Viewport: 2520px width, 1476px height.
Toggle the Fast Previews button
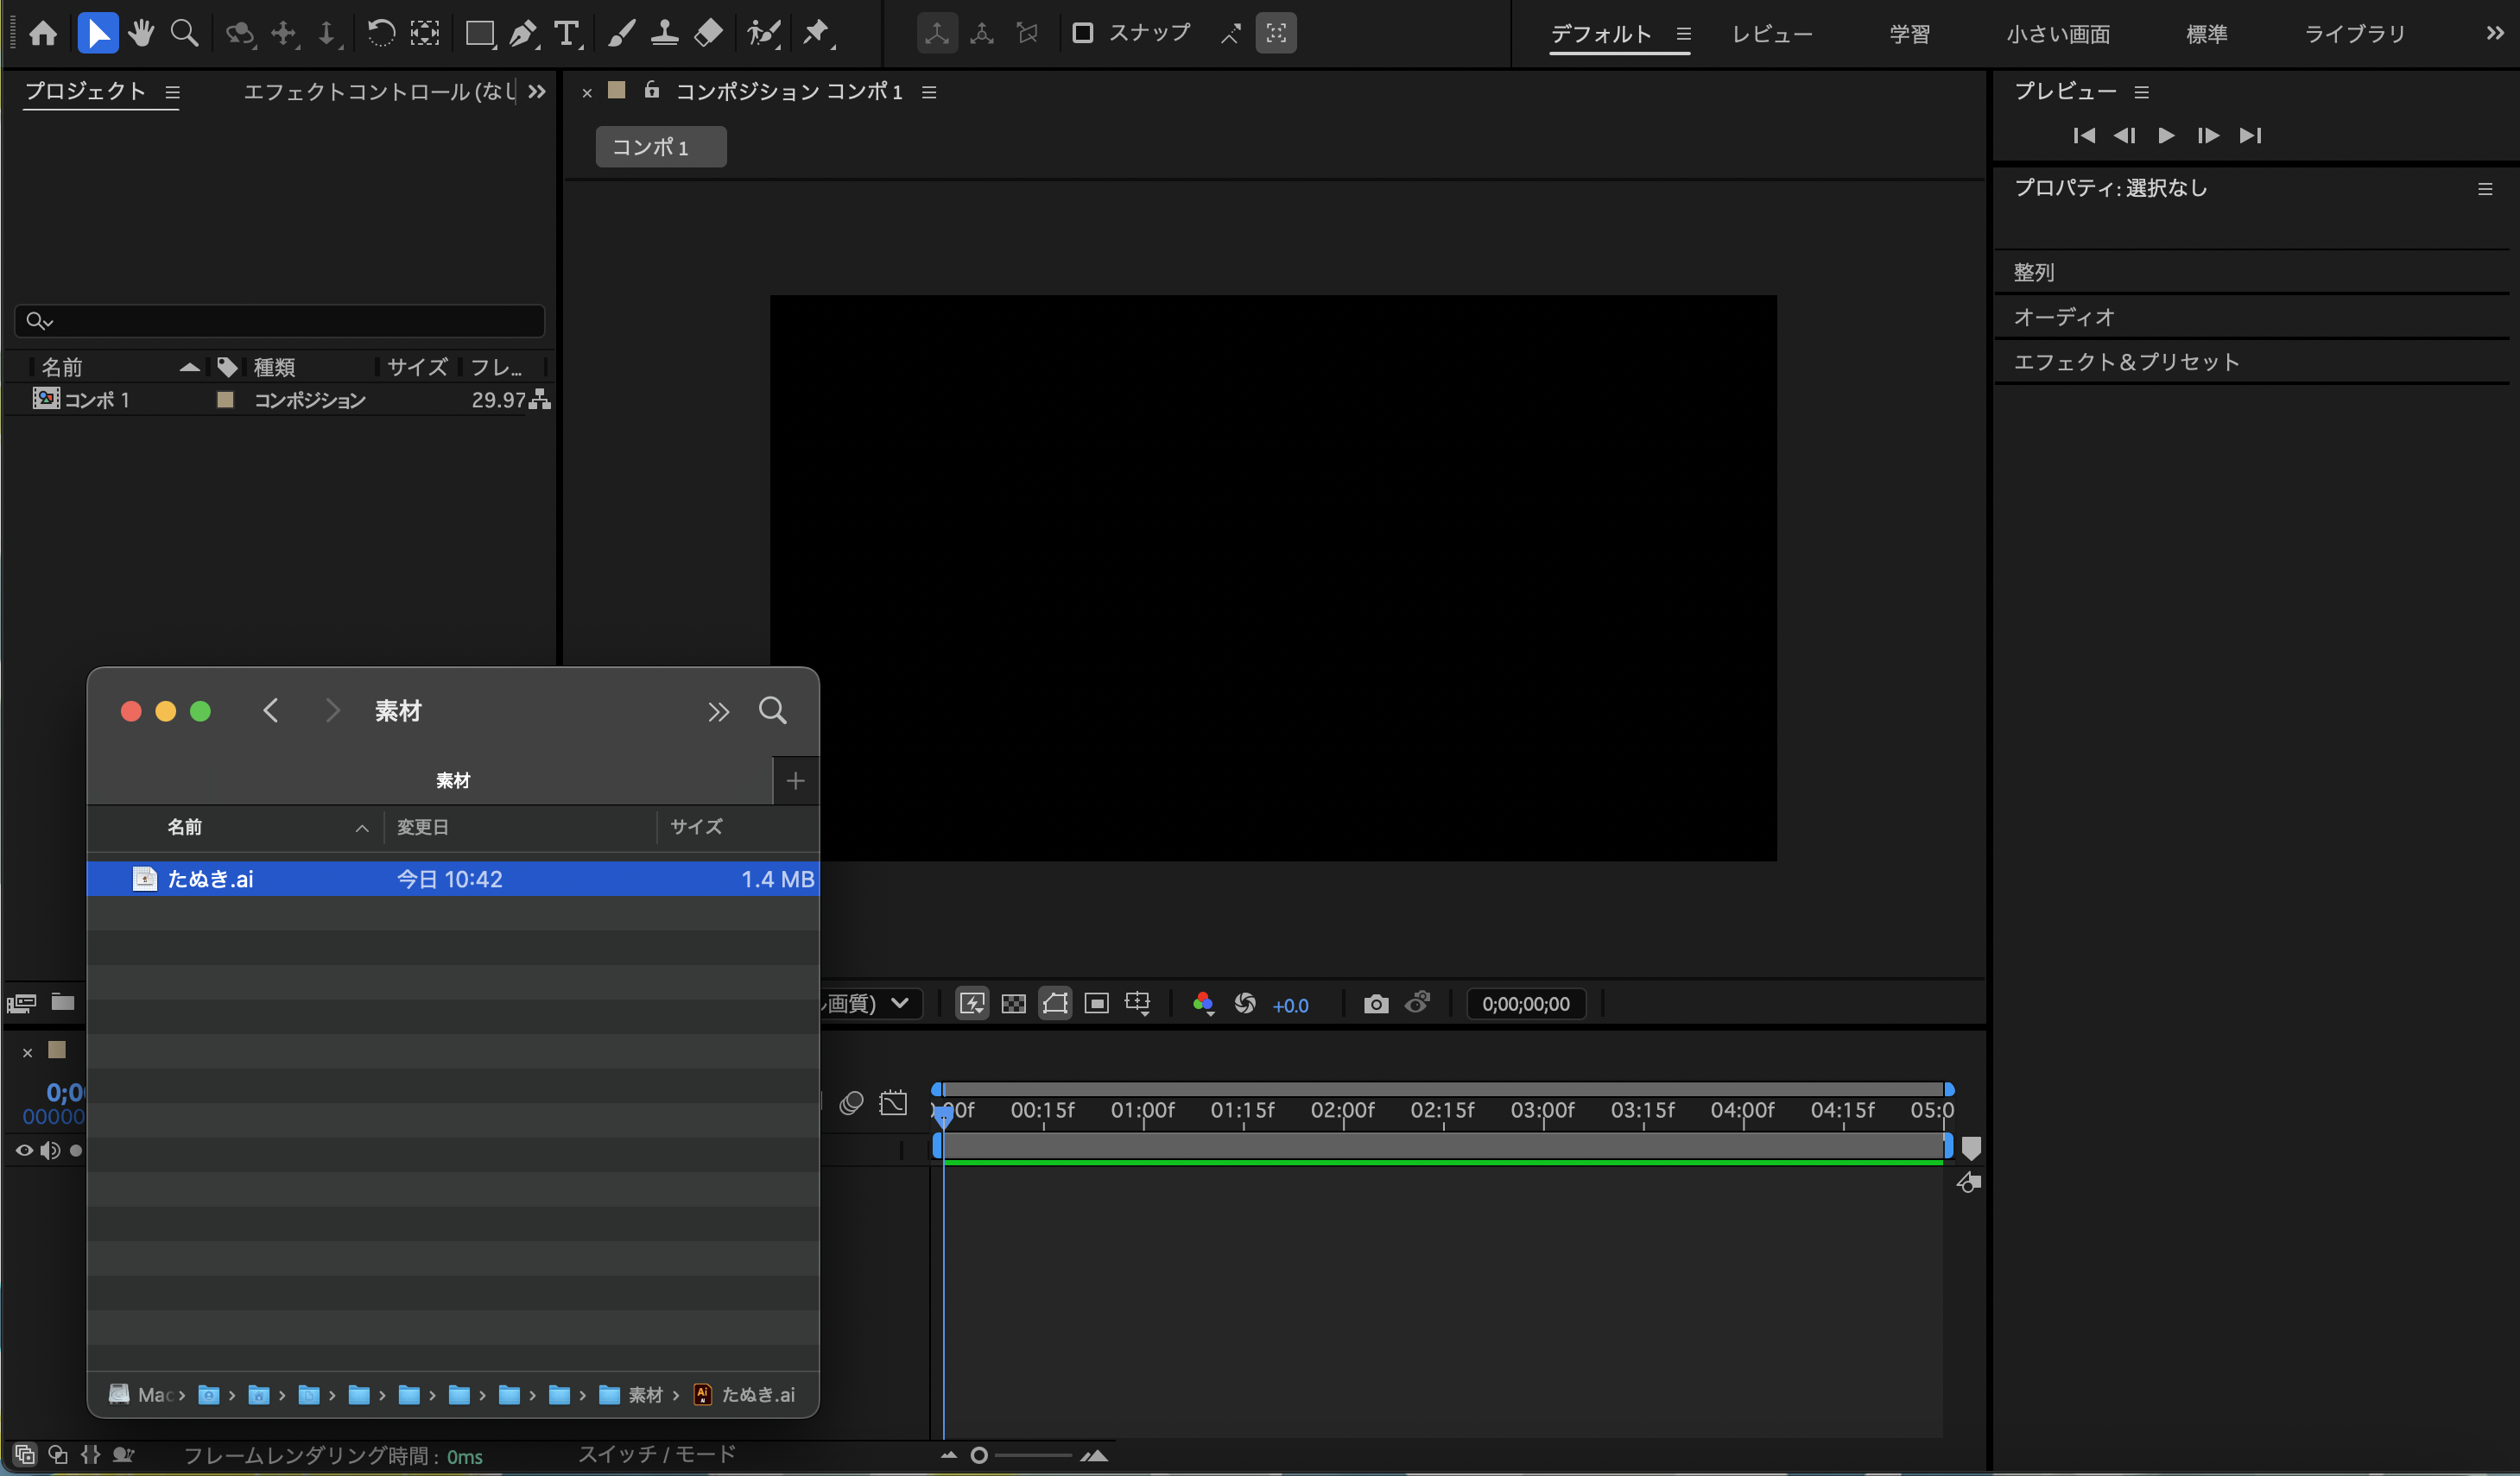[x=972, y=1003]
